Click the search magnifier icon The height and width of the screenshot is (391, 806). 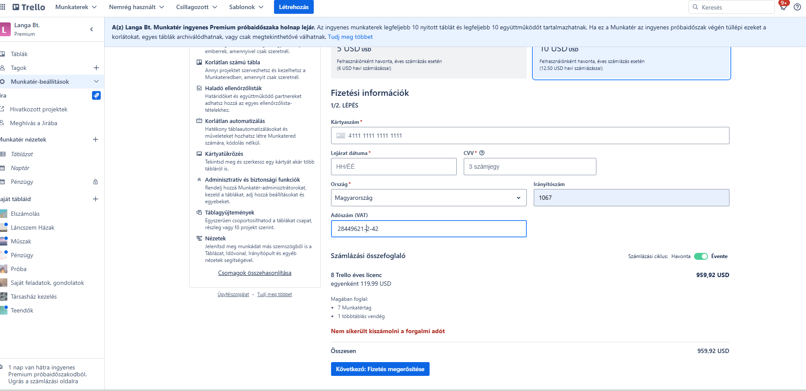(x=695, y=7)
